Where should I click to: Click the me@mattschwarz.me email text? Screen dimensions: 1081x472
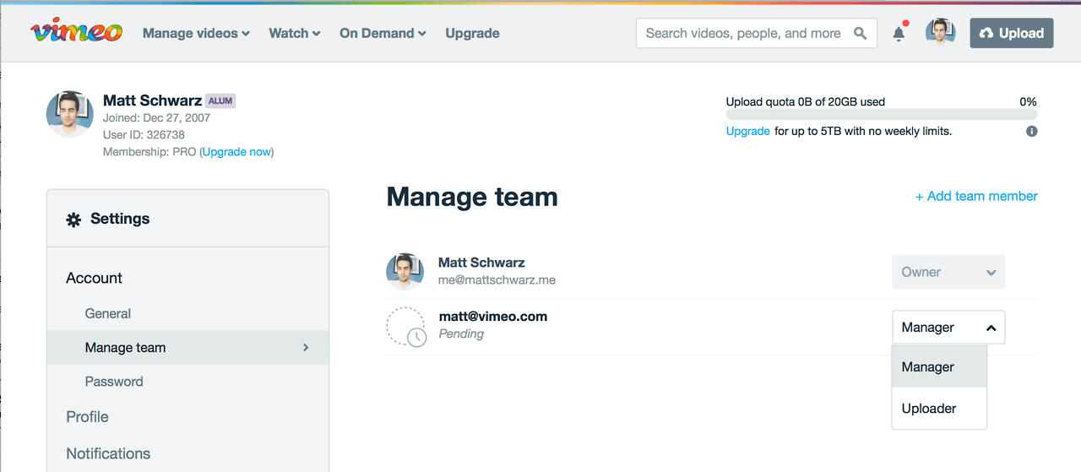tap(497, 279)
